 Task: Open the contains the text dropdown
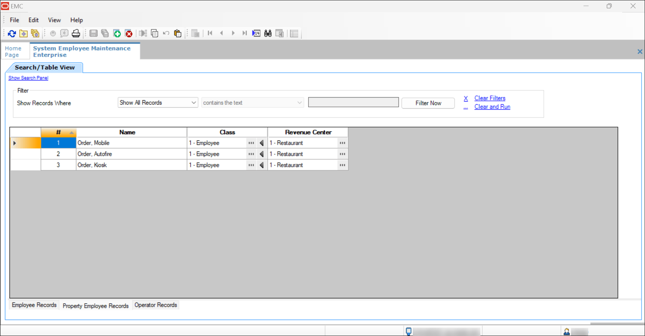click(x=252, y=102)
